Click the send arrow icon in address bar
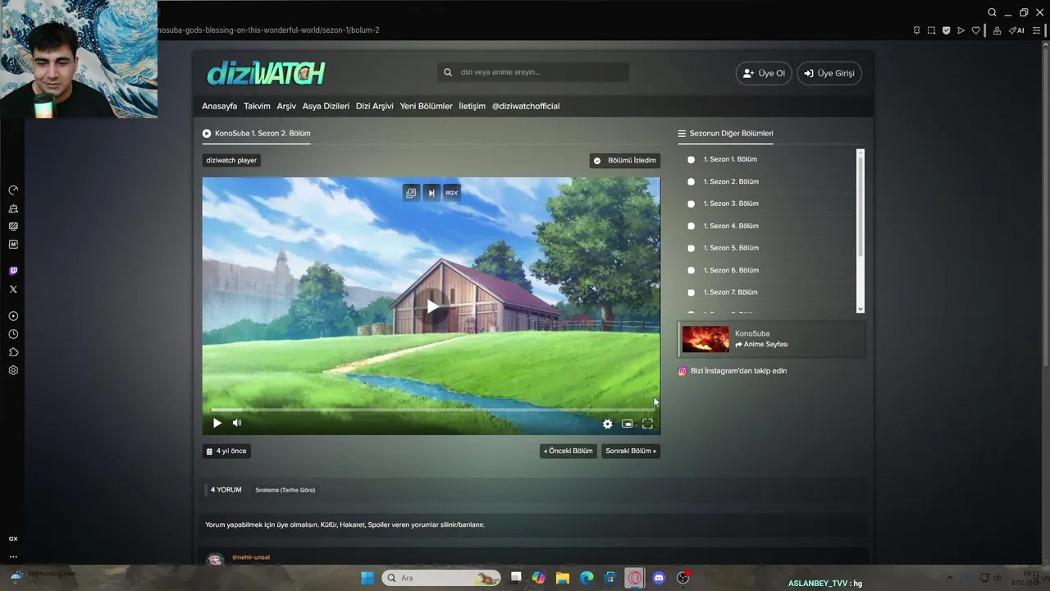 tap(961, 30)
